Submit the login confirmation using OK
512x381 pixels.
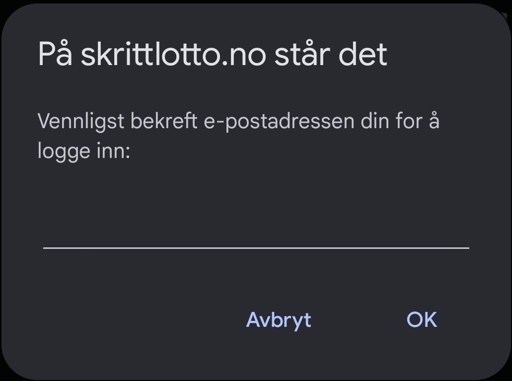422,320
